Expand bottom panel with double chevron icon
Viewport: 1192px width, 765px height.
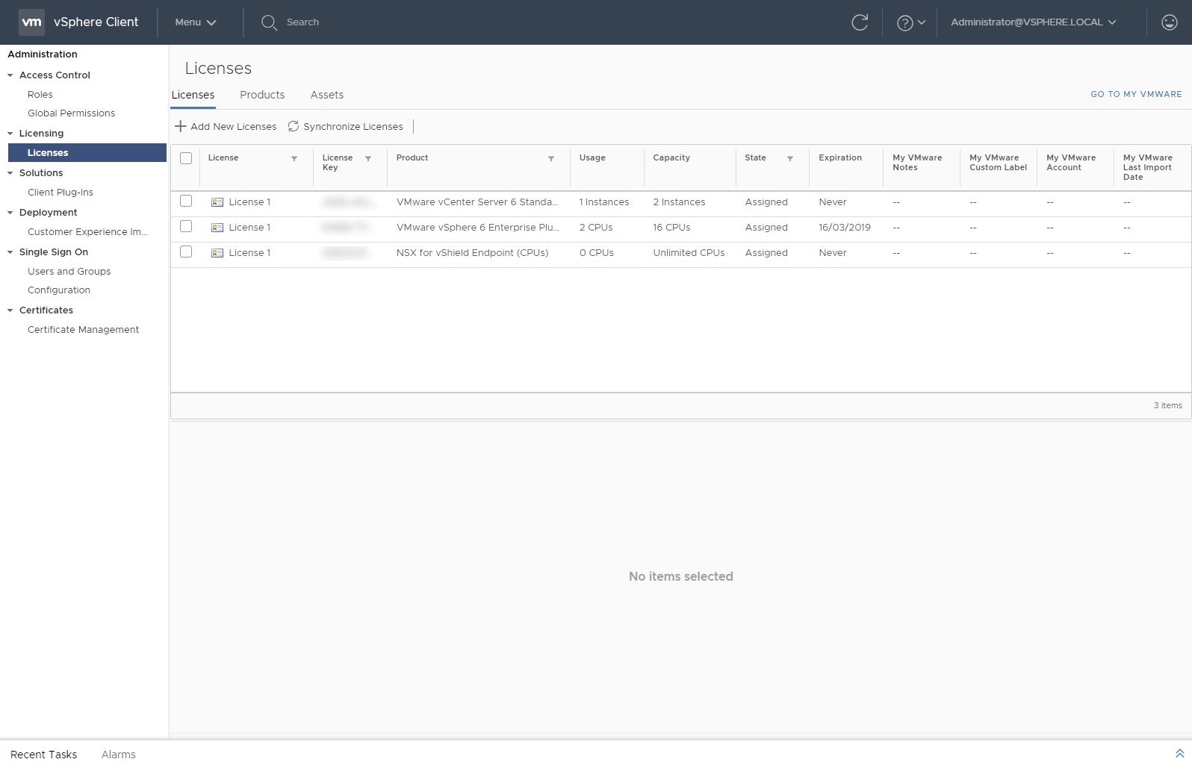pos(1179,754)
